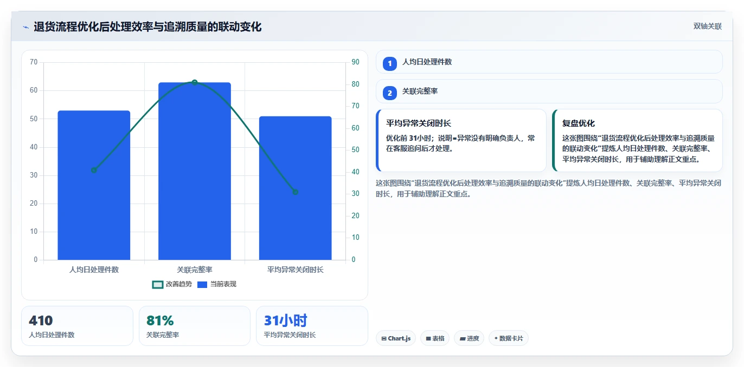Toggle the 当前表现 legend entry
Viewport: 744px width, 367px height.
(217, 284)
